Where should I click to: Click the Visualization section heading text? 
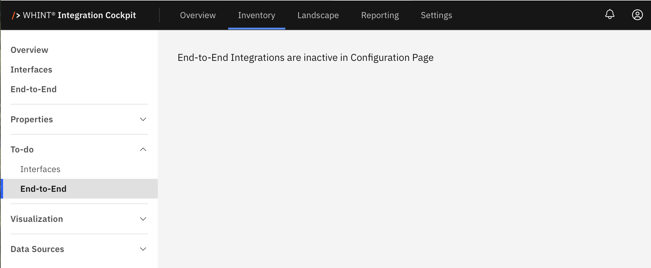[x=37, y=219]
